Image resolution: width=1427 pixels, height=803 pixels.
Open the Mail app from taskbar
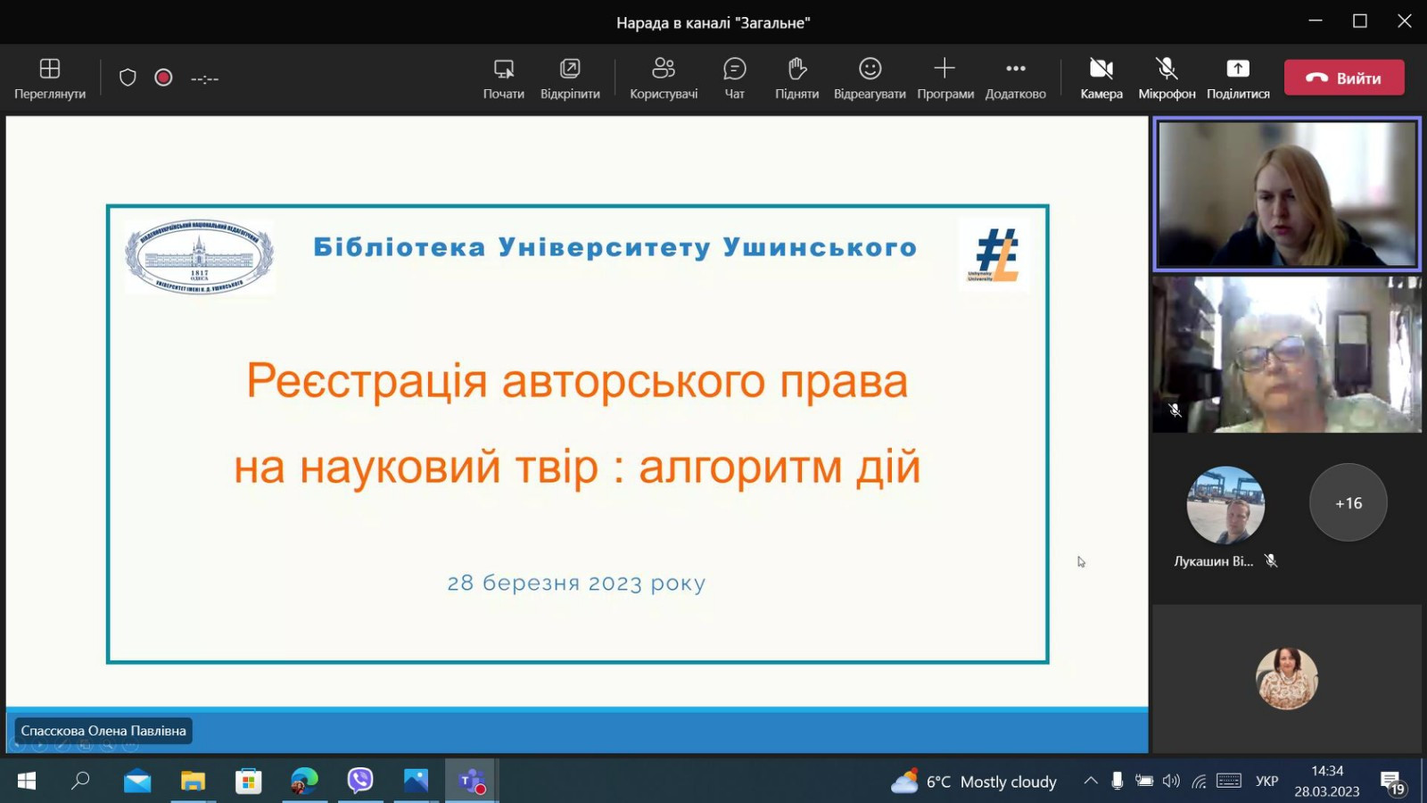point(137,782)
